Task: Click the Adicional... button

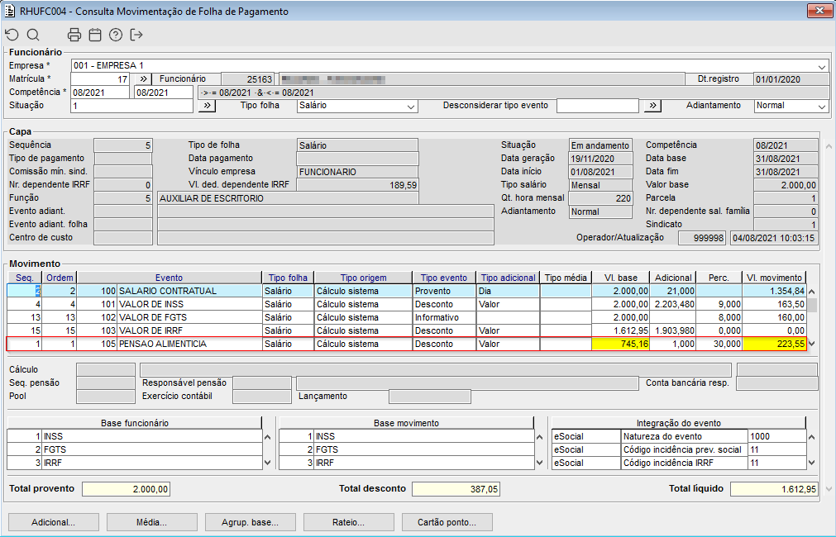Action: click(x=54, y=522)
